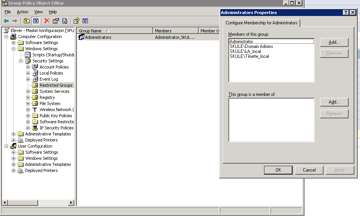Expand the Account Policies node

coord(28,67)
